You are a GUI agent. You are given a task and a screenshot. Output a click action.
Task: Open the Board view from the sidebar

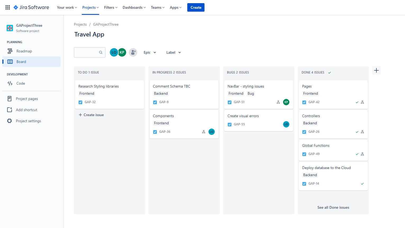point(21,62)
